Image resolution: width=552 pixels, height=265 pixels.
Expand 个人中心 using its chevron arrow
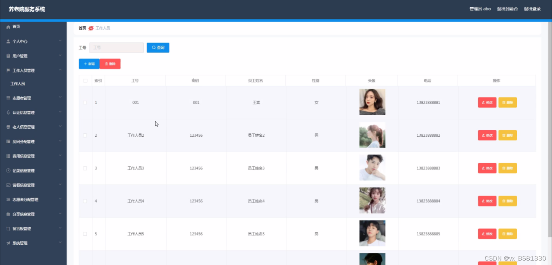pyautogui.click(x=60, y=41)
